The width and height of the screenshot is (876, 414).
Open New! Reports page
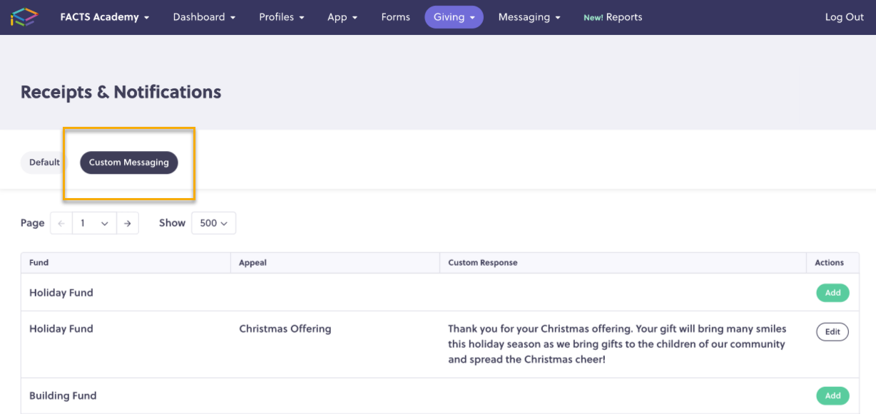coord(613,17)
